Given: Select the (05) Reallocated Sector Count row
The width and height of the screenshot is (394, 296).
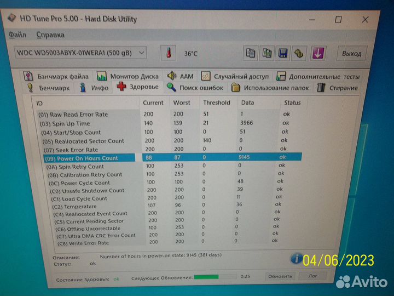Looking at the screenshot, I should tap(165, 140).
